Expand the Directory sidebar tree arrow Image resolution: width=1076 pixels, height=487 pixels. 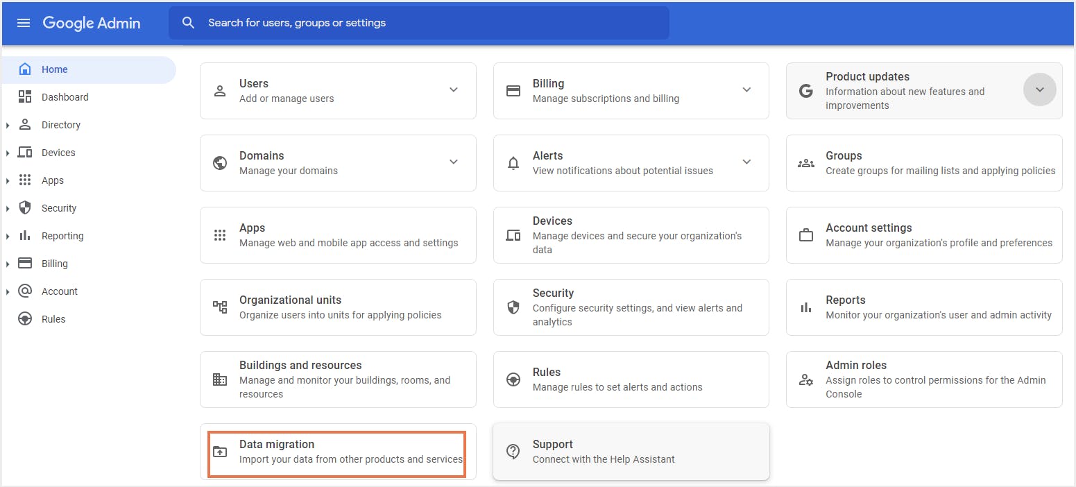(8, 126)
